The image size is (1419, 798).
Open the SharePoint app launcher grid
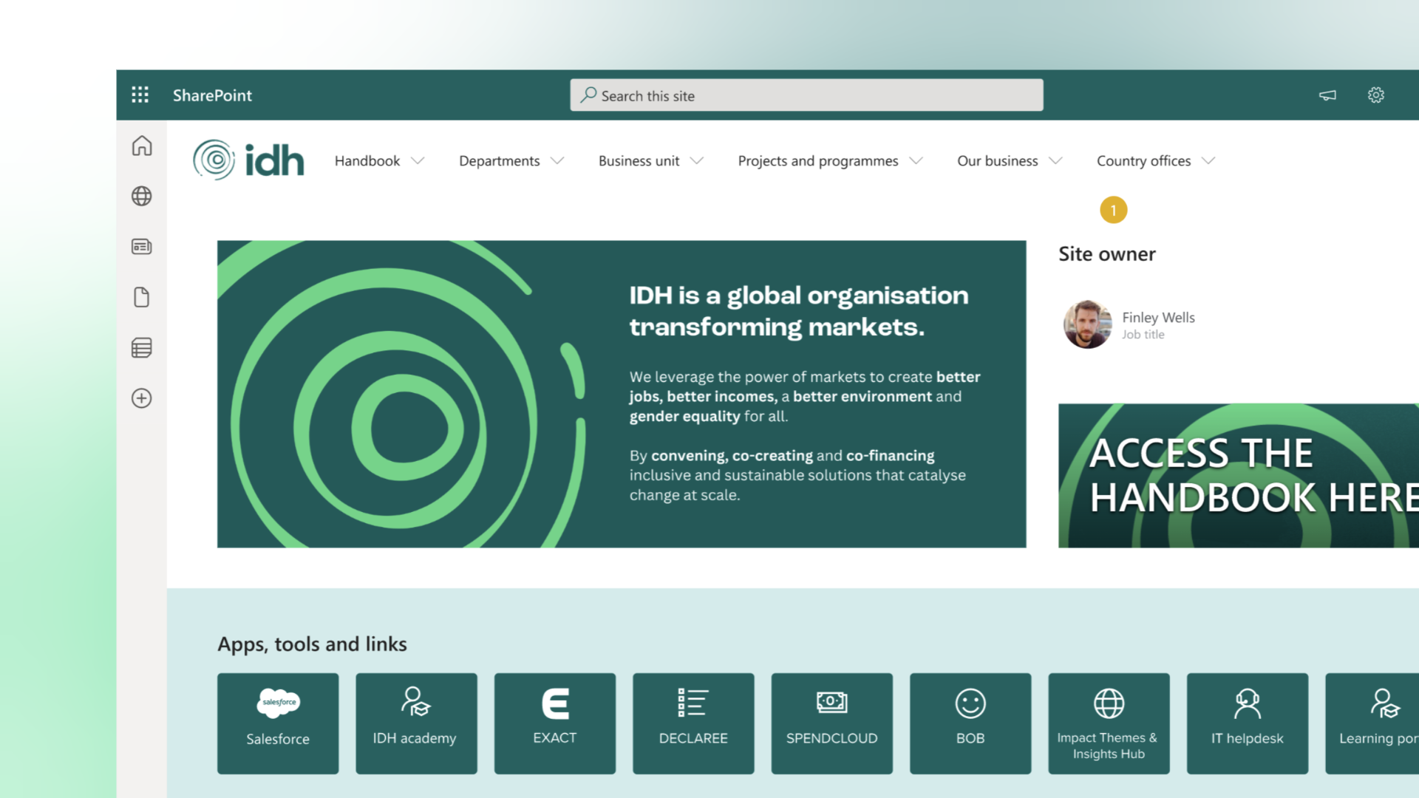click(x=140, y=95)
